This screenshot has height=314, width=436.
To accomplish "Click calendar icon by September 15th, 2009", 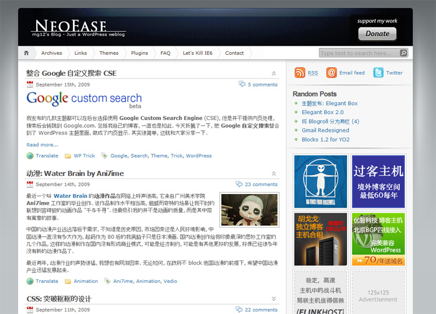I will click(30, 84).
